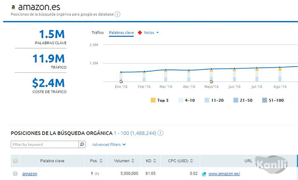Sort table by CPC (USD) column arrows
Screen dimensions: 298x180
[x=192, y=161]
